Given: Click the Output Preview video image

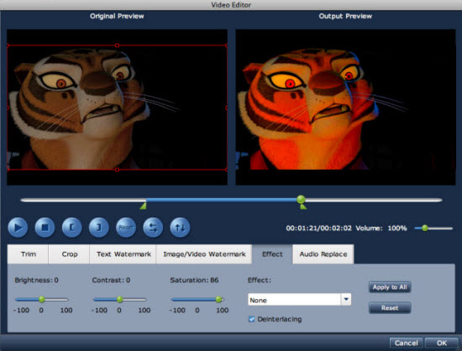Looking at the screenshot, I should [x=345, y=107].
